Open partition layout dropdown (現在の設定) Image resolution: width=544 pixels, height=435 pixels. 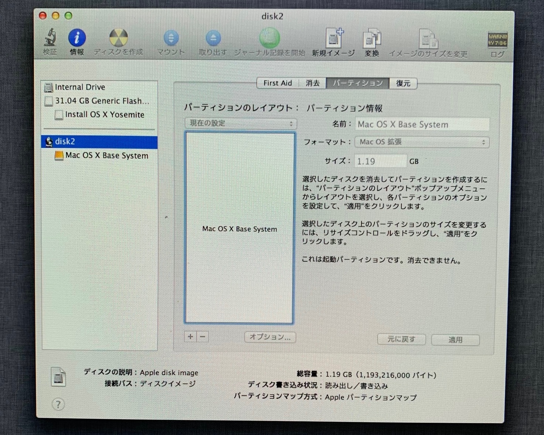point(241,123)
